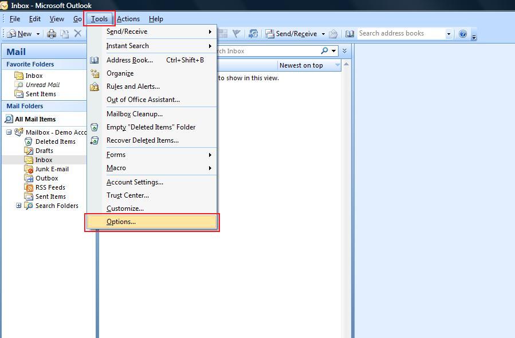Viewport: 515px width, 338px height.
Task: Collapse the Mailbox - Demo Account tree
Action: (x=7, y=132)
